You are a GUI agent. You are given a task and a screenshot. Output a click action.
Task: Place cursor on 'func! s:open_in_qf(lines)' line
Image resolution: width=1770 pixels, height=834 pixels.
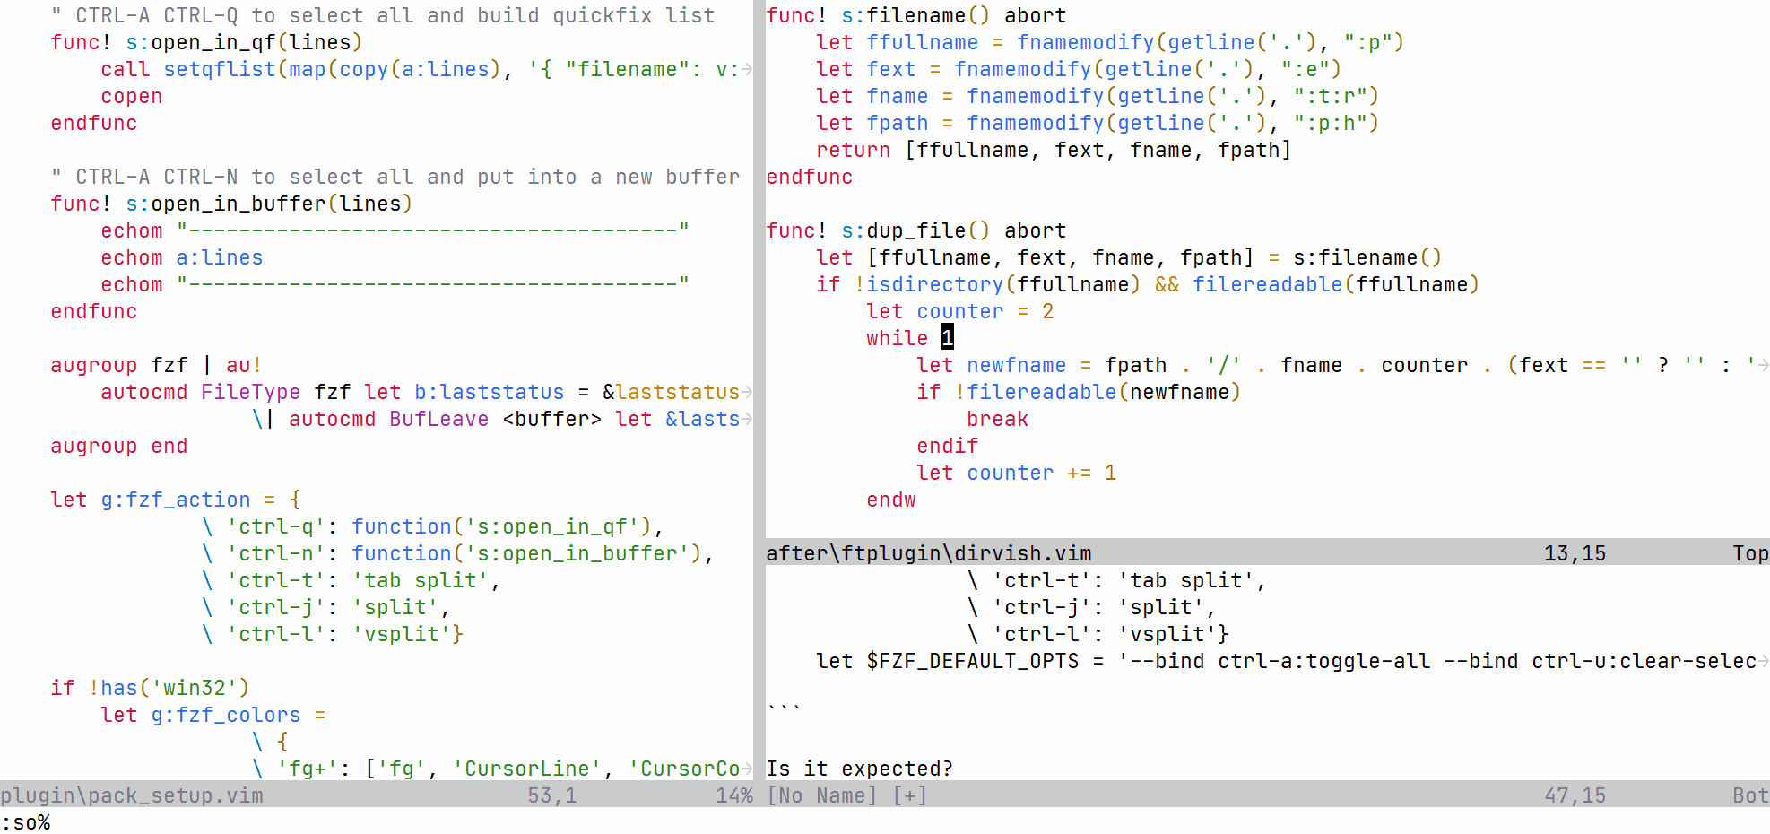[206, 42]
